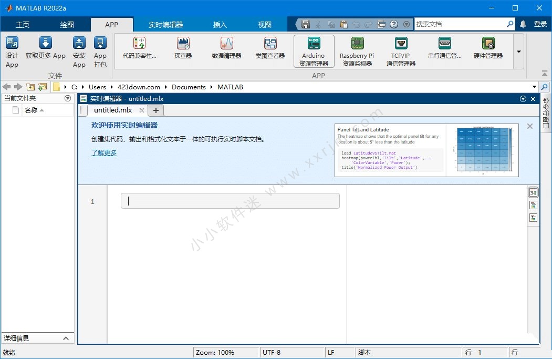Dismiss the welcome banner
Viewport: 552px width, 359px height.
click(530, 126)
